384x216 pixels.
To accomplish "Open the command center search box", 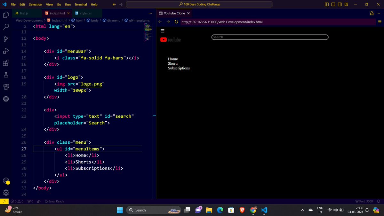I will (199, 4).
